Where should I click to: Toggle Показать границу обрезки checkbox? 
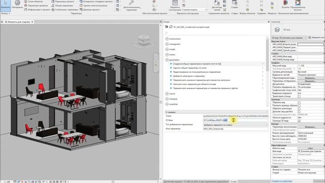(299, 106)
